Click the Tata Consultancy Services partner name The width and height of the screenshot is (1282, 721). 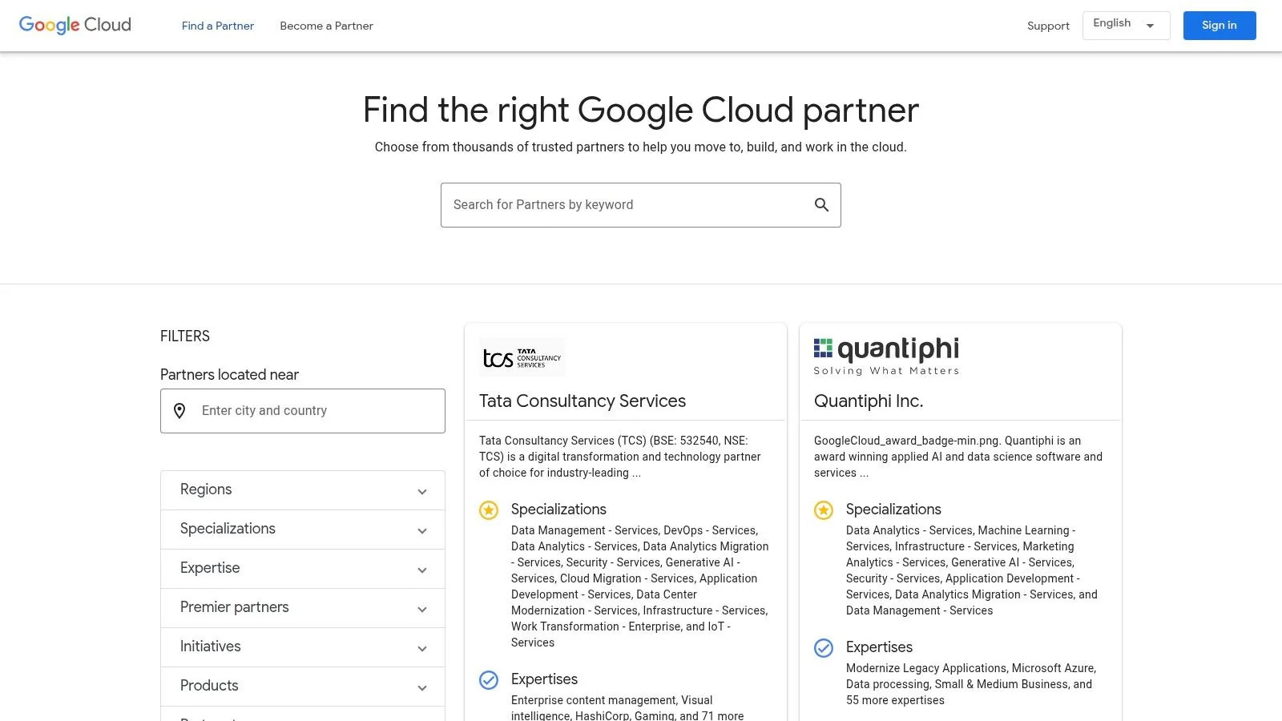click(x=582, y=401)
